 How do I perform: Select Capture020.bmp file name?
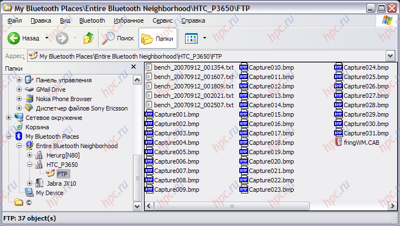(271, 161)
